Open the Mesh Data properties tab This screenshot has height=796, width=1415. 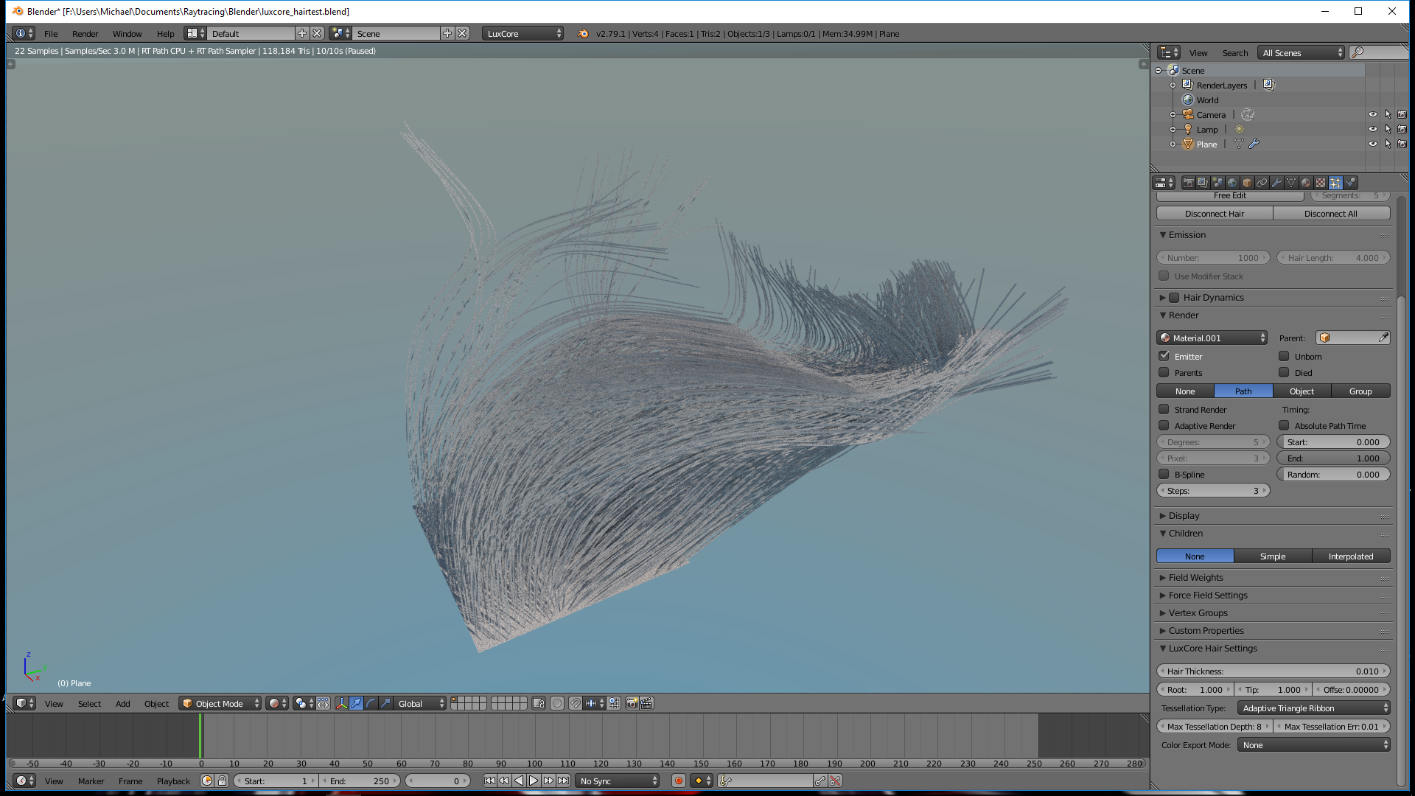click(x=1291, y=183)
